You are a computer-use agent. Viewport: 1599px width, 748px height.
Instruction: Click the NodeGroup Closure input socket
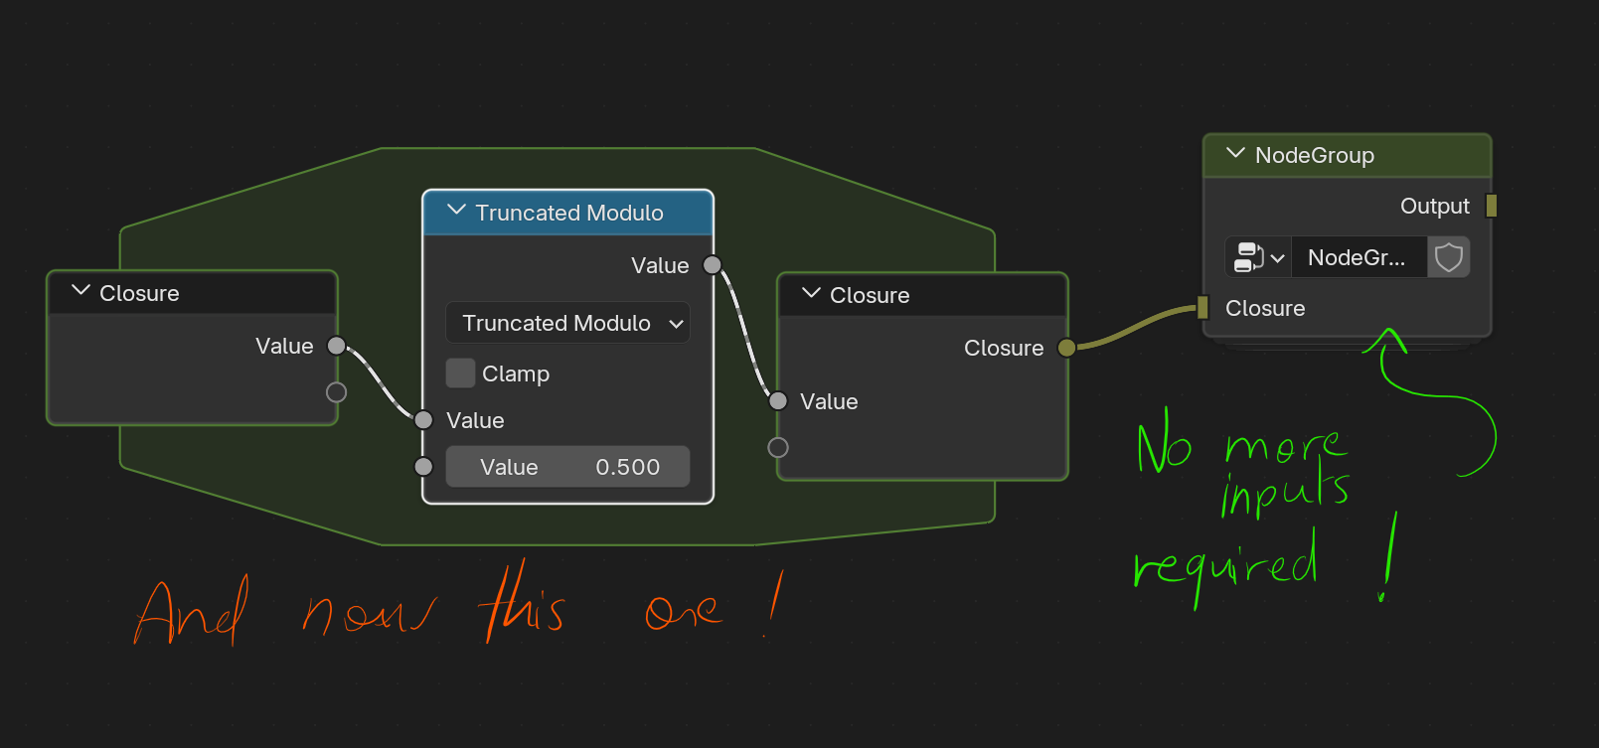[1202, 308]
